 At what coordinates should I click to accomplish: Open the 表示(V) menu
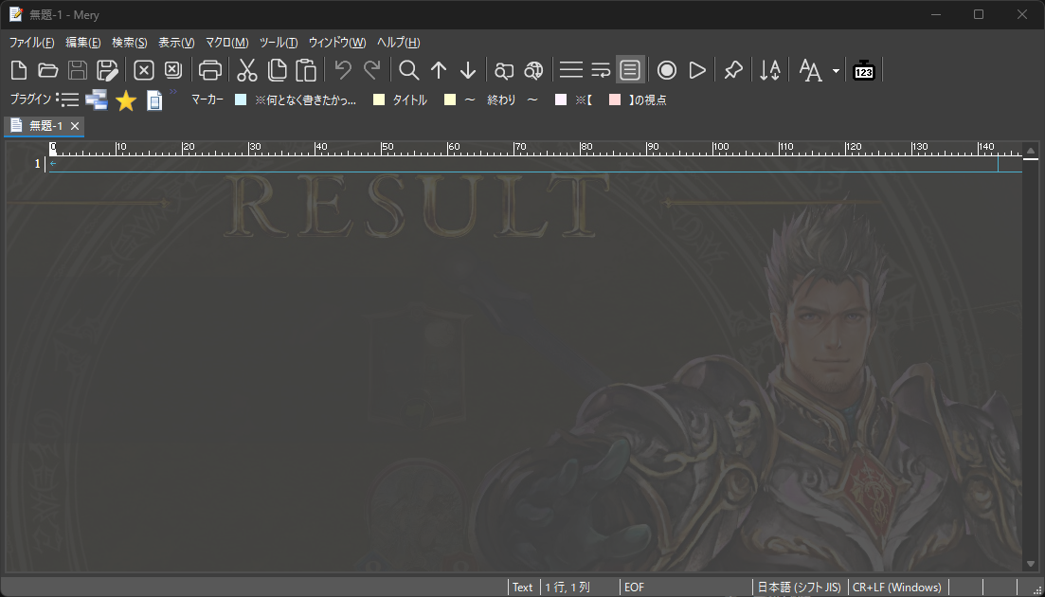[176, 43]
